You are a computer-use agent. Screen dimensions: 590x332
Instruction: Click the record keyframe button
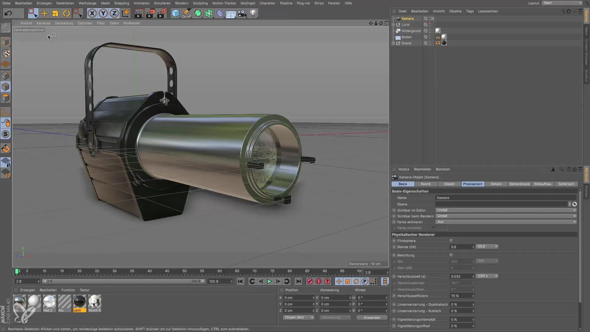310,281
